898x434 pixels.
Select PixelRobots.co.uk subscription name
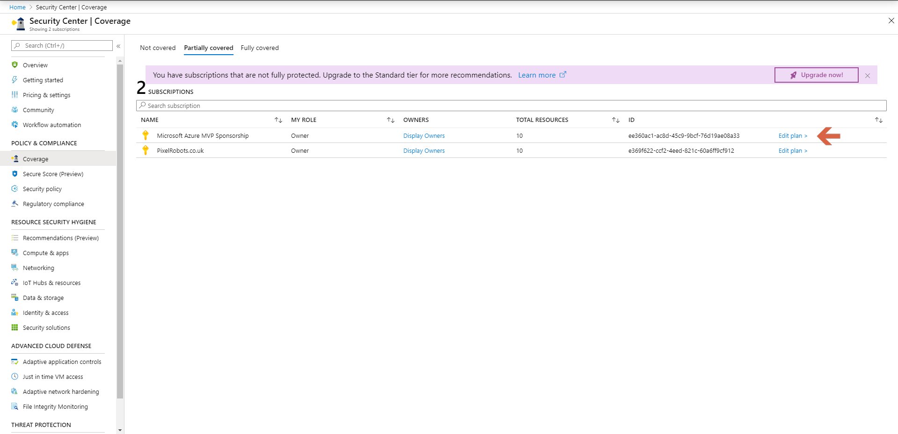point(180,150)
